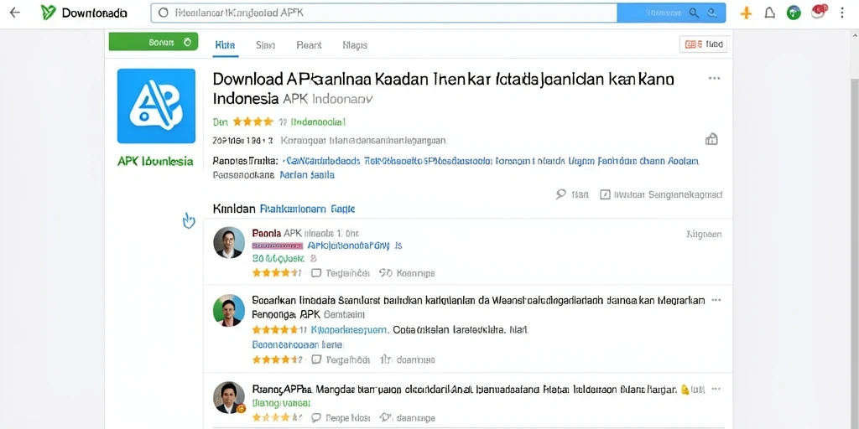Open the green link under RsanoyAPPaa
This screenshot has height=429, width=859.
(281, 403)
